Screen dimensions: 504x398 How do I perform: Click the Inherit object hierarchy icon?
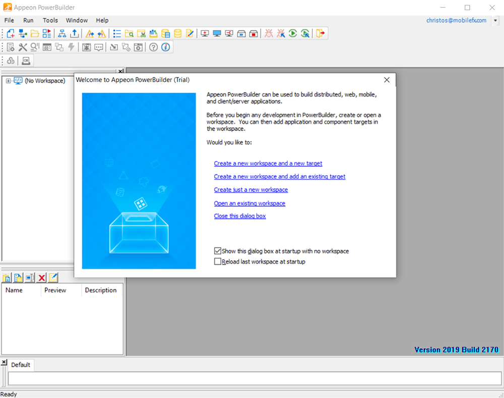pyautogui.click(x=23, y=33)
